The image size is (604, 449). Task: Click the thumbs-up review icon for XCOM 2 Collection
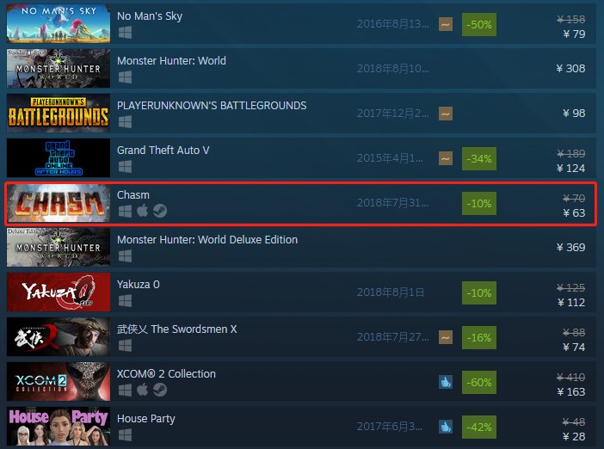(446, 383)
